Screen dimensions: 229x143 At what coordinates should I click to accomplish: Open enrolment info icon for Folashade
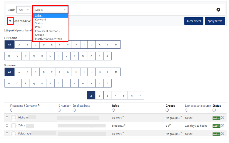coord(222,134)
